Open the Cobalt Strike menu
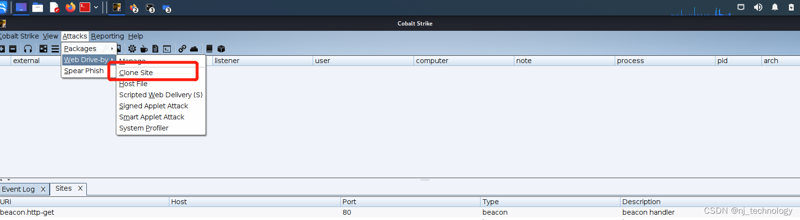This screenshot has width=800, height=220. (19, 36)
